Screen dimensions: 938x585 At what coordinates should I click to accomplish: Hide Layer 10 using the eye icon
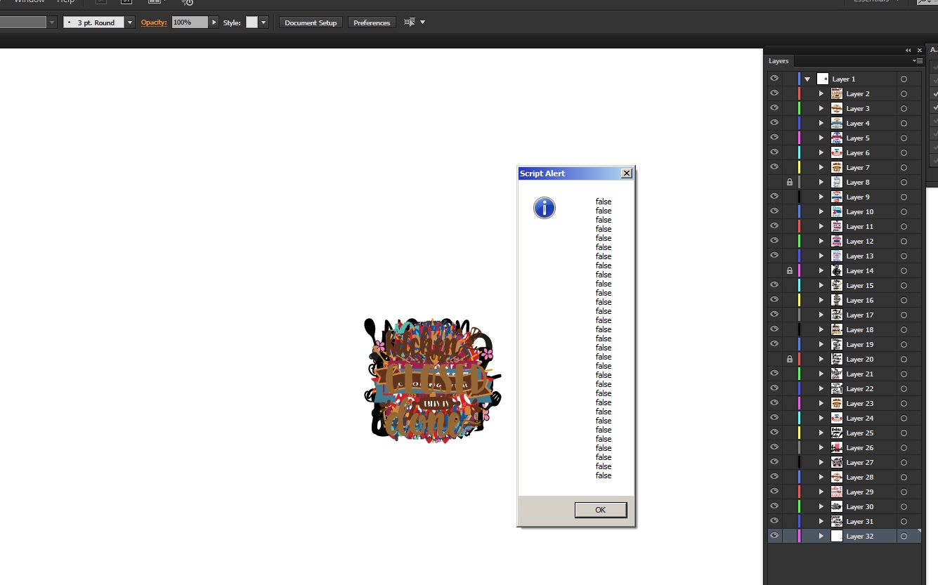774,212
